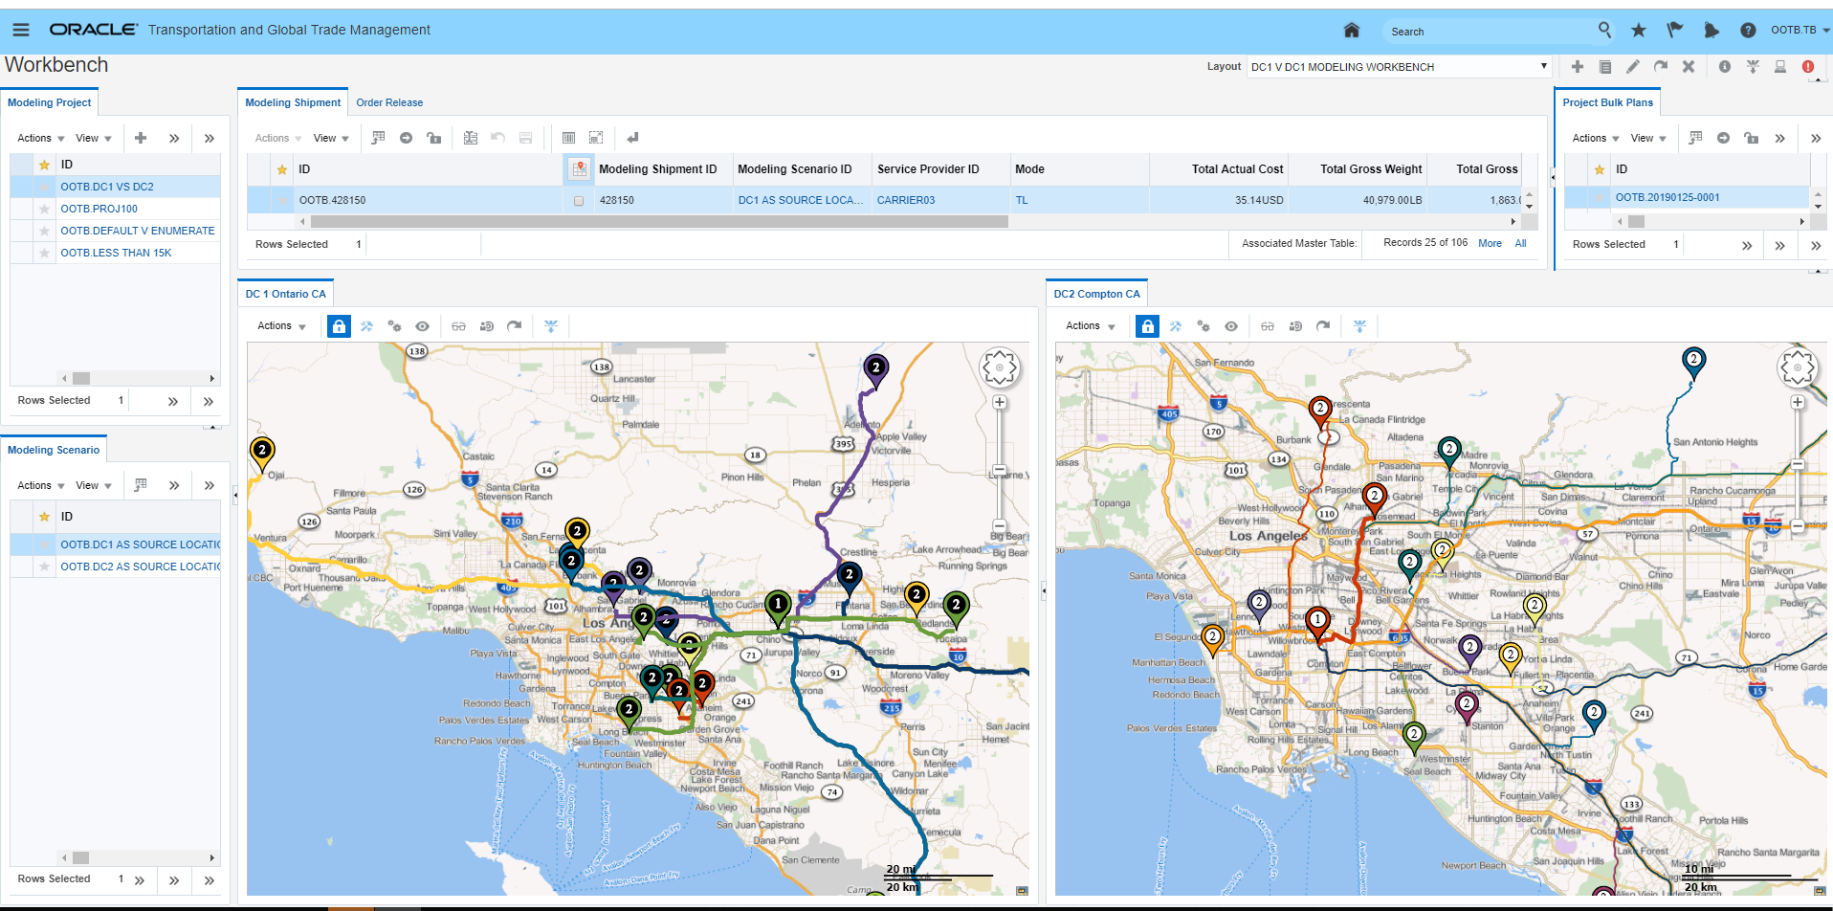Image resolution: width=1833 pixels, height=911 pixels.
Task: Refresh the workbench layout
Action: click(1661, 66)
